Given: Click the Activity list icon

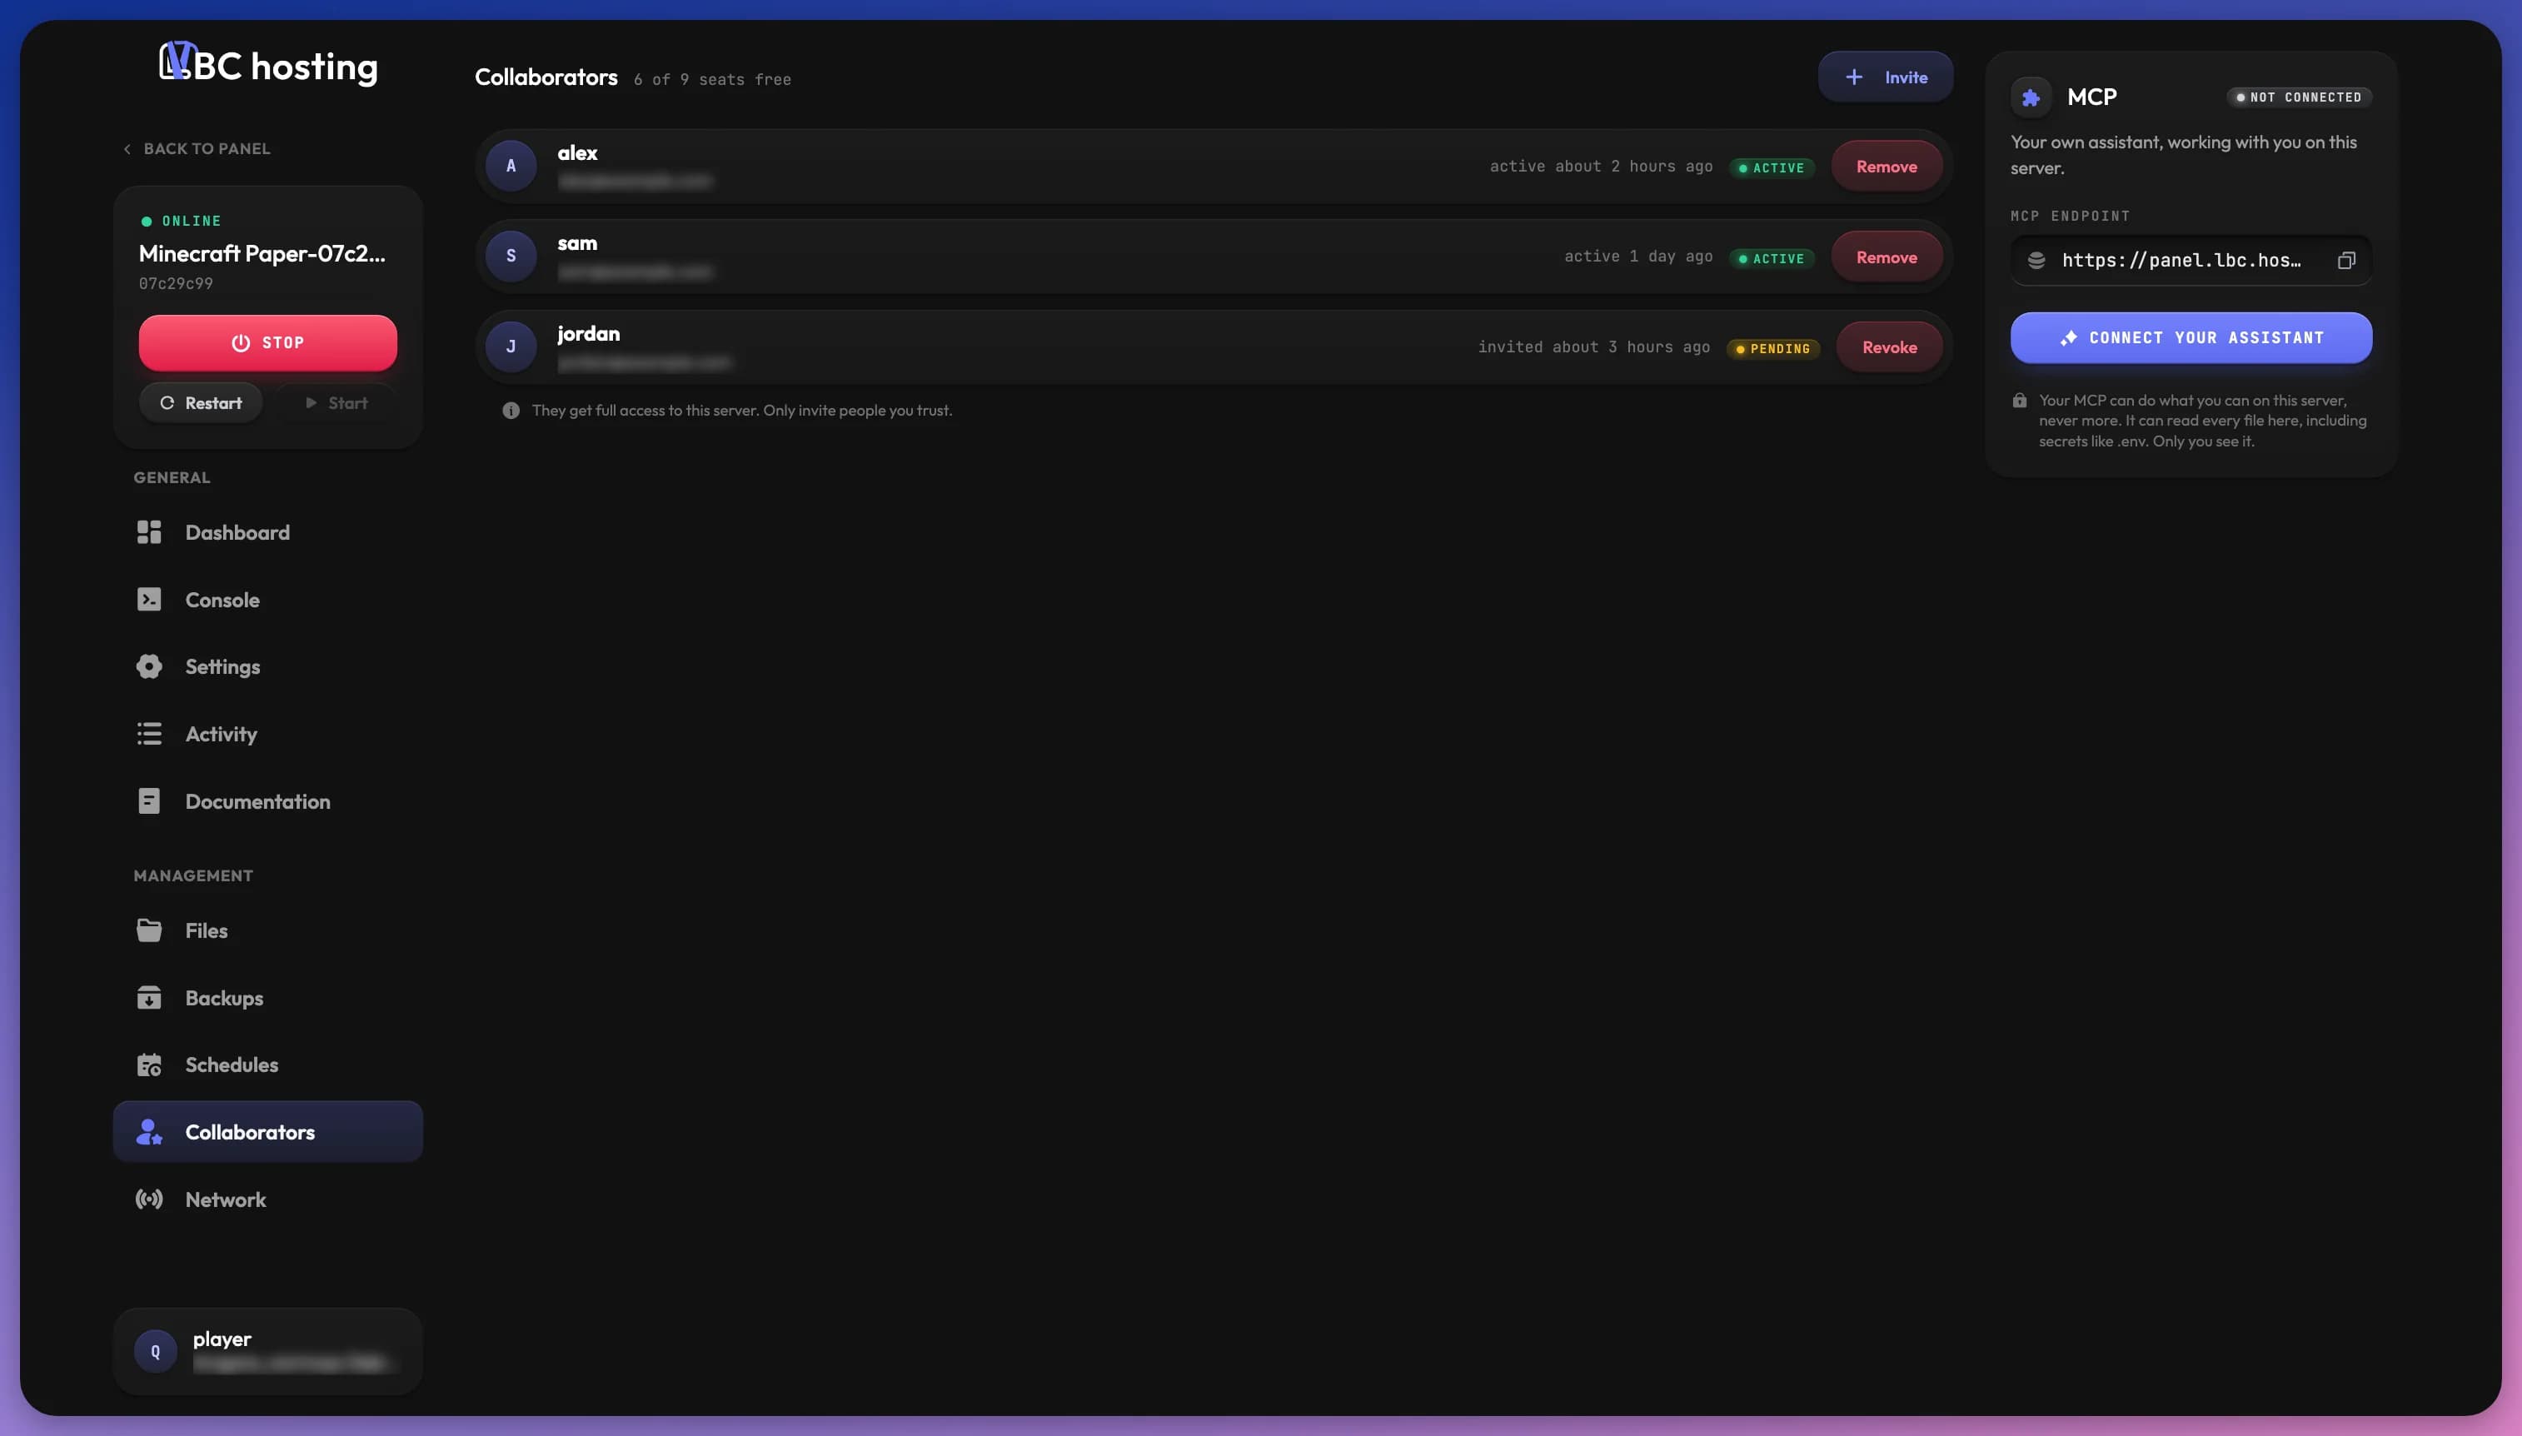Looking at the screenshot, I should click(x=149, y=734).
